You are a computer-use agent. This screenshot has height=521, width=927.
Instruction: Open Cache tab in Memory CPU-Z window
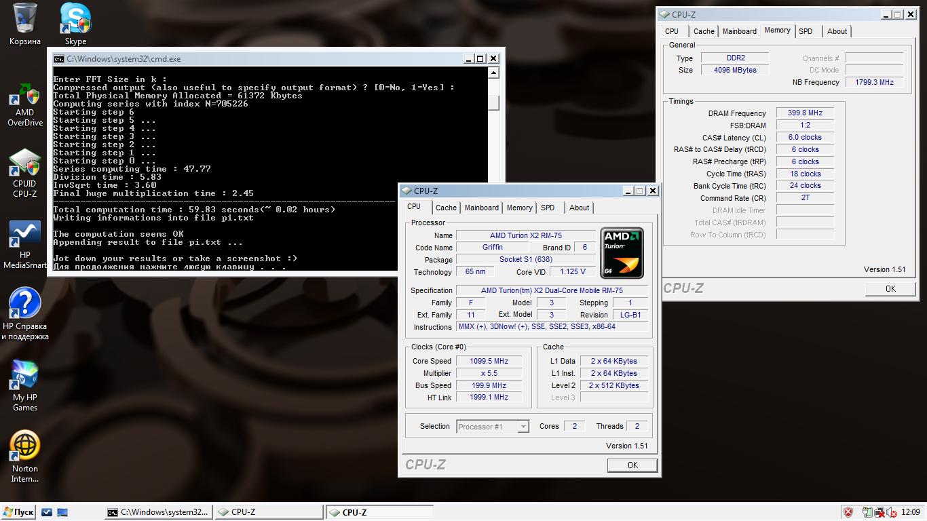click(x=704, y=31)
